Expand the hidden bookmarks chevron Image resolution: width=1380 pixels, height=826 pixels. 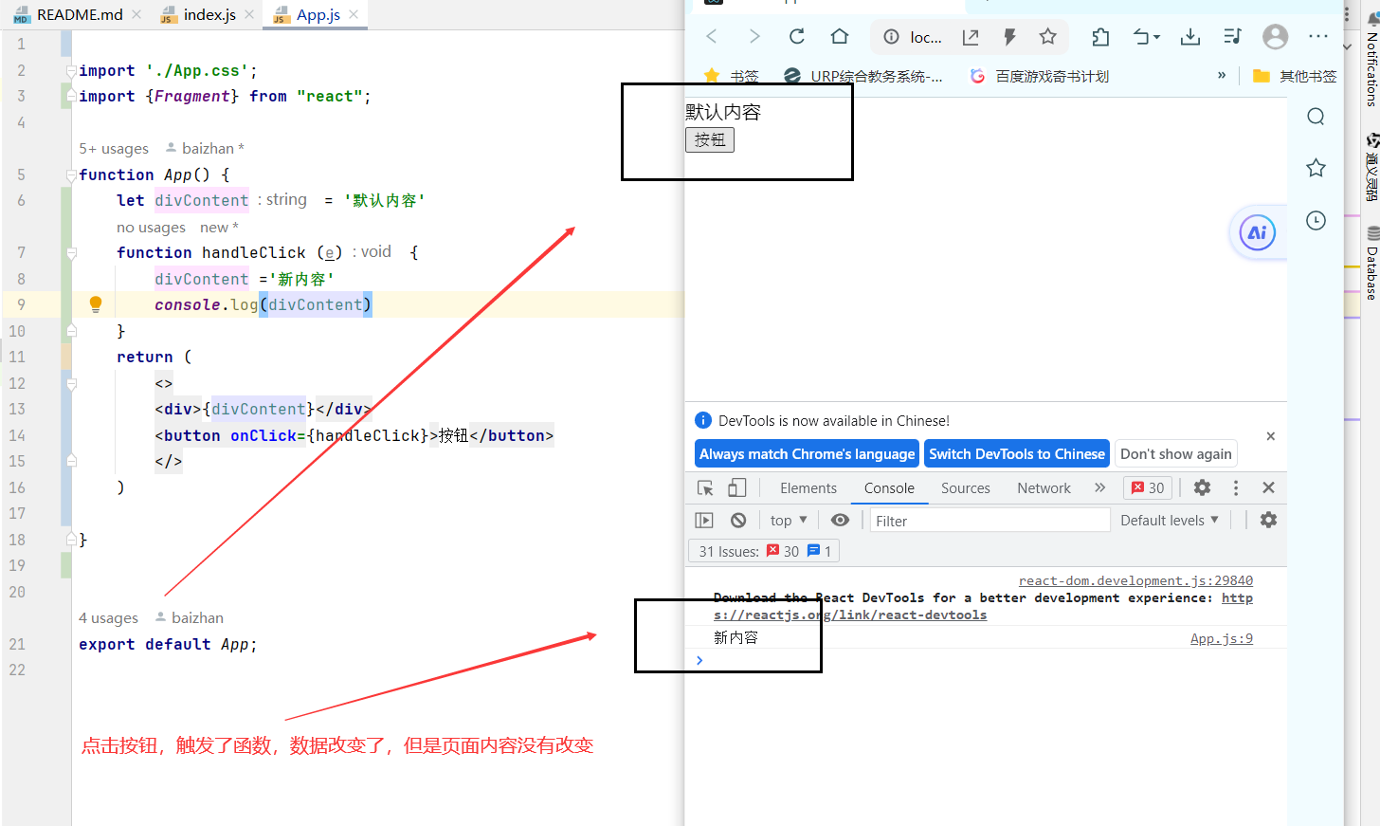tap(1222, 76)
